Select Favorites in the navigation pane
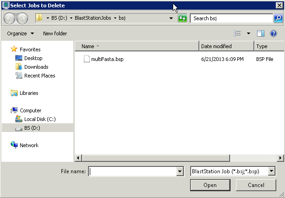This screenshot has width=285, height=198. coord(30,49)
